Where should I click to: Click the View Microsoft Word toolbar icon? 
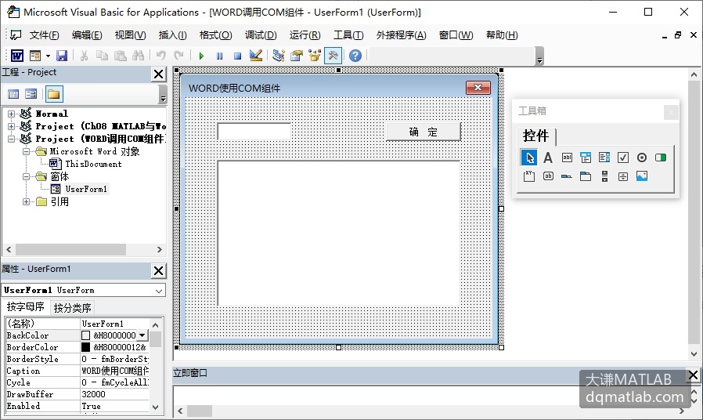click(17, 56)
